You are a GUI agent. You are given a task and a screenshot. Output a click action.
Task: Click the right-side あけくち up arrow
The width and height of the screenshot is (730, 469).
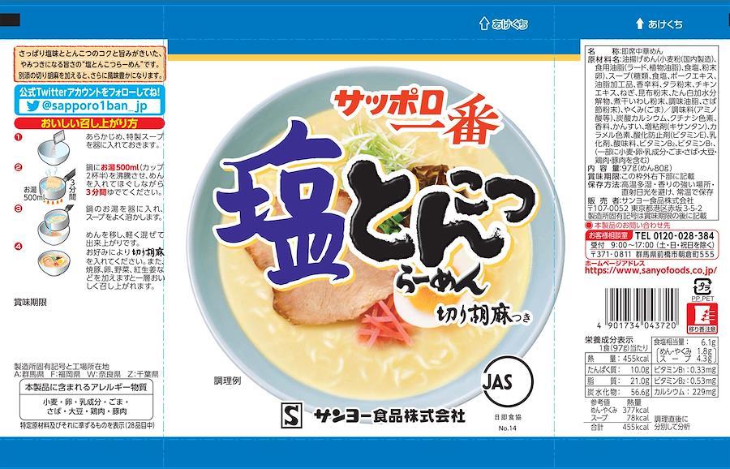point(640,24)
